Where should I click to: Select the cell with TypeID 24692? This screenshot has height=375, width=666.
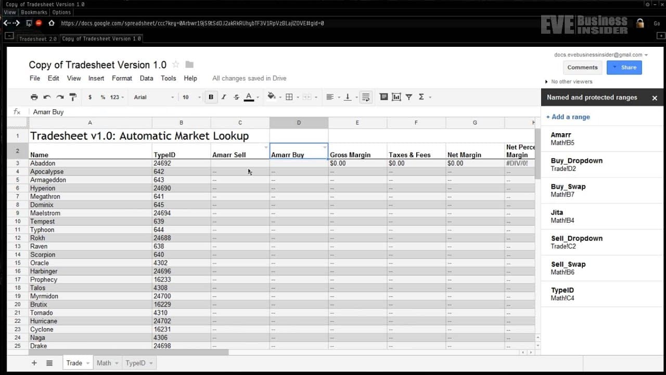pos(181,163)
